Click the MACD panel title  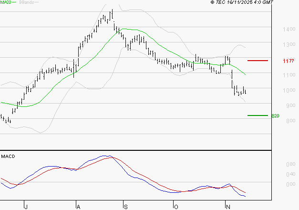pyautogui.click(x=8, y=157)
